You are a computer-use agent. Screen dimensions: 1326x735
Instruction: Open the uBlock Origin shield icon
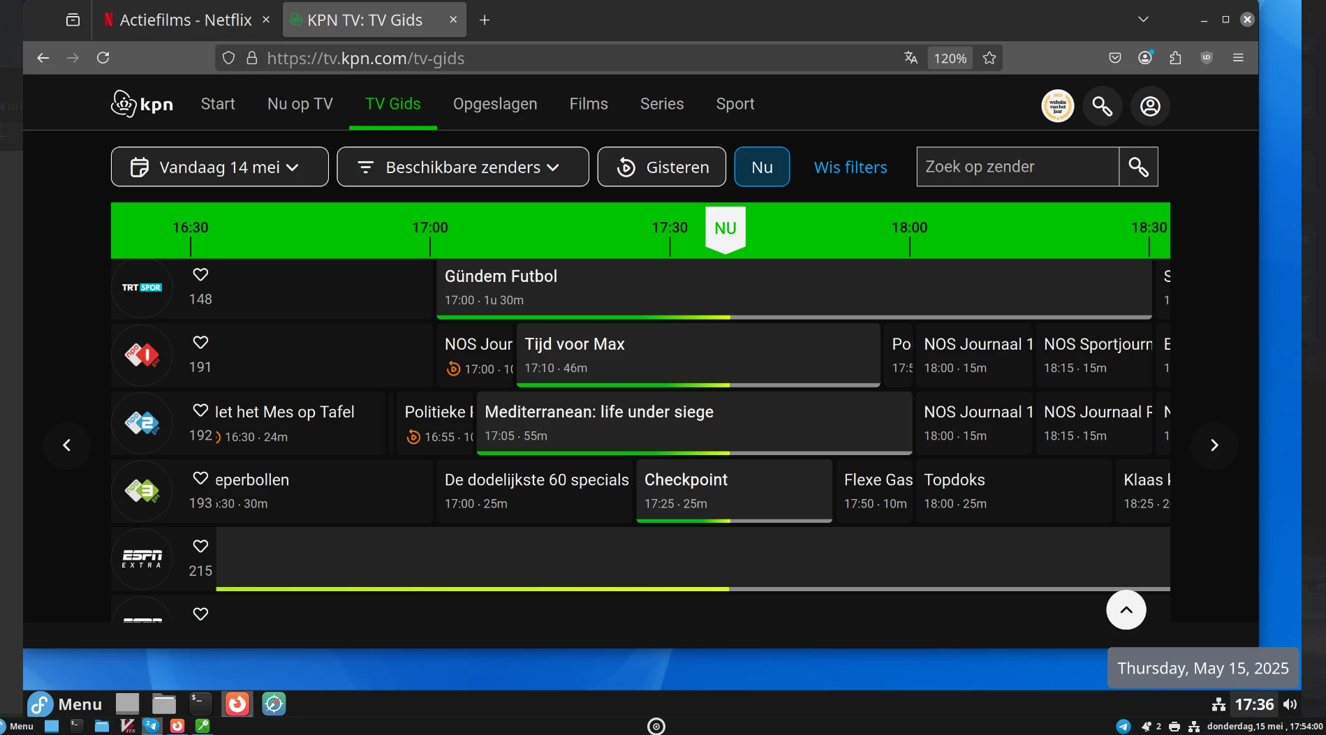1207,58
